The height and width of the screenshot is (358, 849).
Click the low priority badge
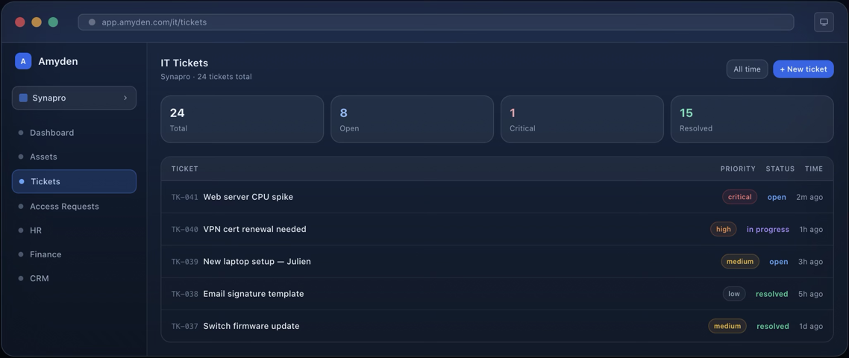[x=733, y=294]
